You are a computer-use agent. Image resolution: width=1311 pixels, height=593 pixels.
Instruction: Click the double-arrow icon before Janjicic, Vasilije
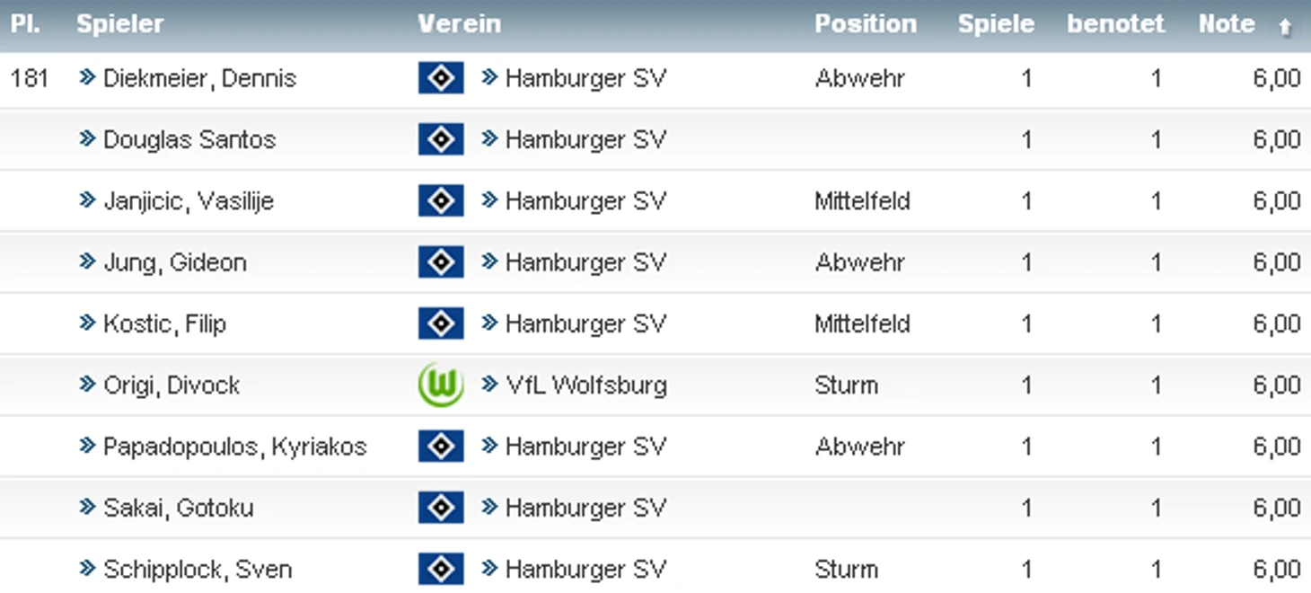pos(87,200)
